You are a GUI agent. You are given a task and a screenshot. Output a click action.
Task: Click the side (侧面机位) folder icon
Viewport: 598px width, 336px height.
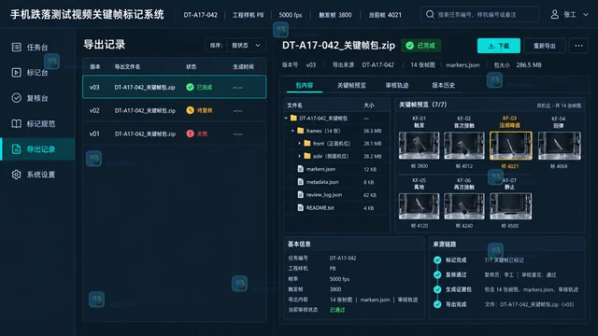[307, 156]
